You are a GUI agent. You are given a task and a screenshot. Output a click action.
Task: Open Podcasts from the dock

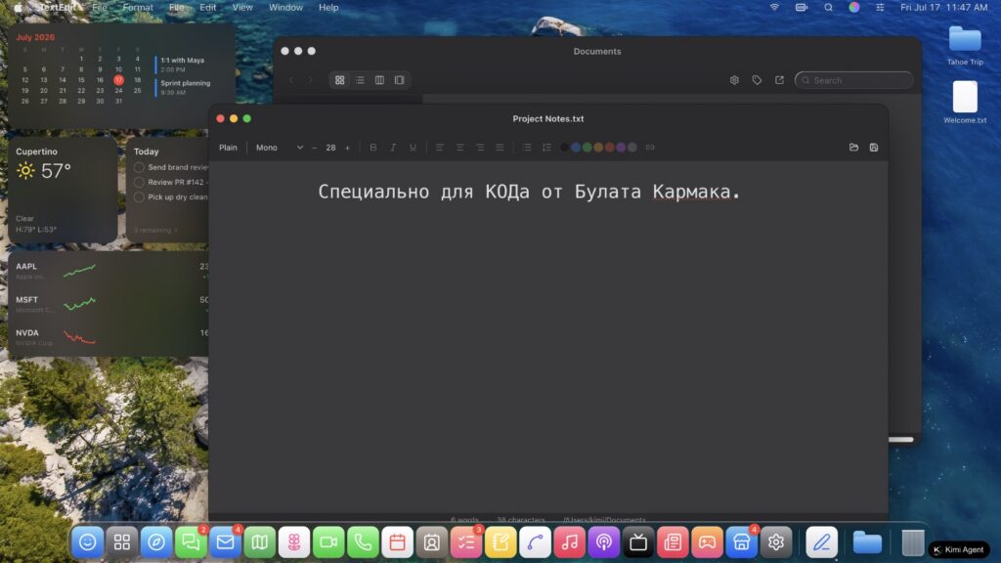coord(604,542)
